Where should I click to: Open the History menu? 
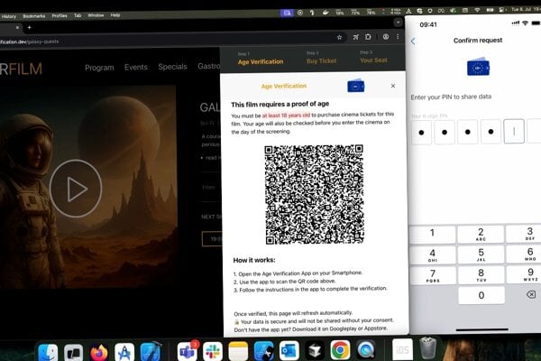click(x=9, y=16)
